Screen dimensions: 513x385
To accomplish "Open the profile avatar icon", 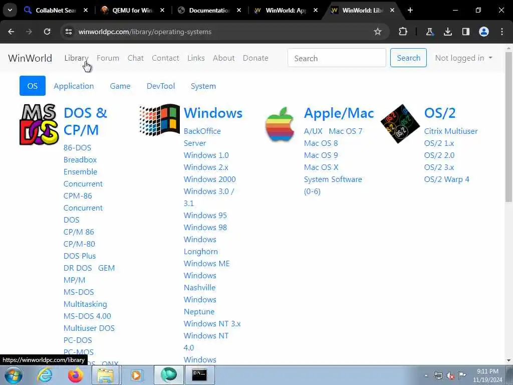I will (x=484, y=32).
